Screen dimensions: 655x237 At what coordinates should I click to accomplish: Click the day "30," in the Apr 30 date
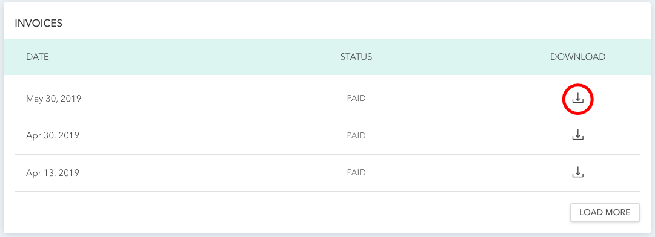pos(49,136)
